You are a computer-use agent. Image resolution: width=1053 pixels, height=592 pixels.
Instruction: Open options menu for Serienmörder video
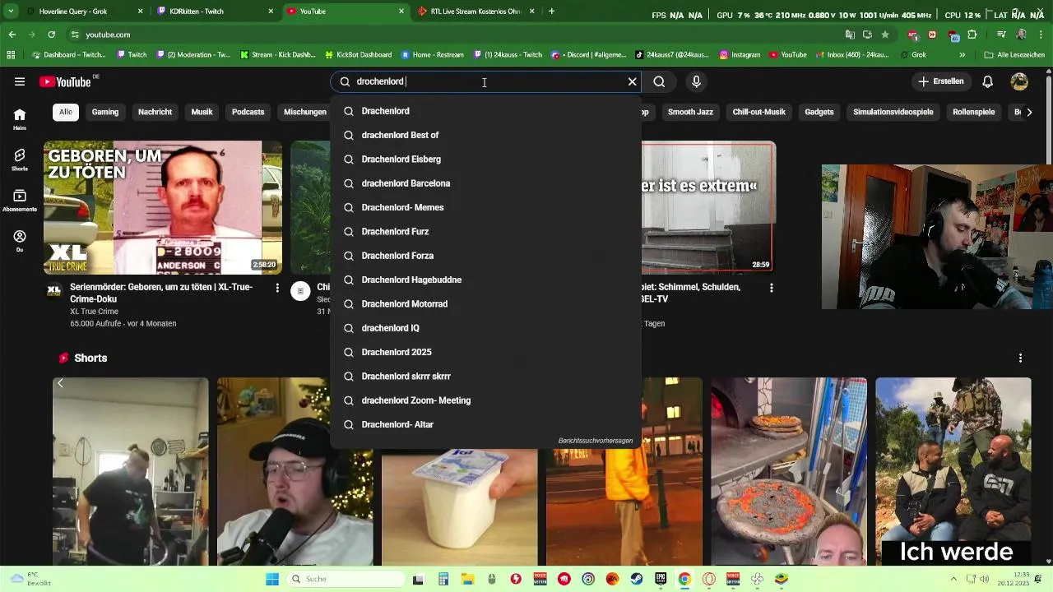coord(277,288)
